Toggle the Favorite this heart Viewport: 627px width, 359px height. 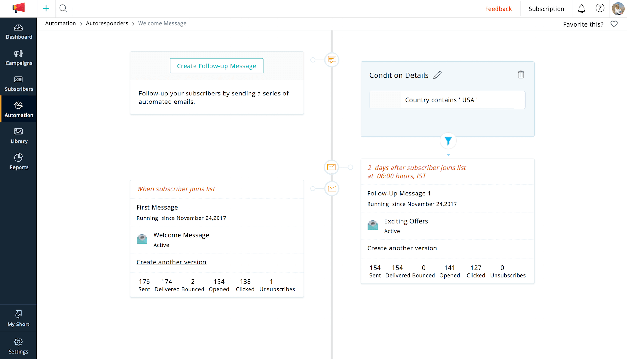[x=614, y=24]
